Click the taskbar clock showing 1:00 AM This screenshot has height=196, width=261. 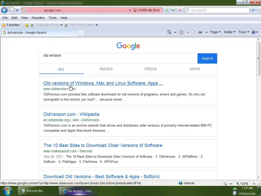pos(247,188)
